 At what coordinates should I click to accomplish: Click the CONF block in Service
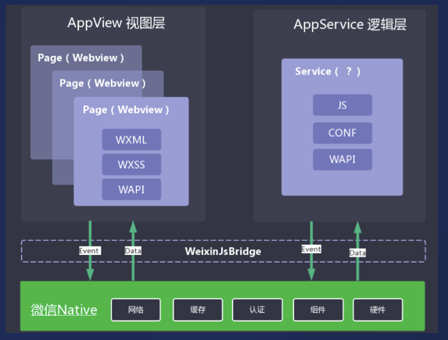point(342,133)
